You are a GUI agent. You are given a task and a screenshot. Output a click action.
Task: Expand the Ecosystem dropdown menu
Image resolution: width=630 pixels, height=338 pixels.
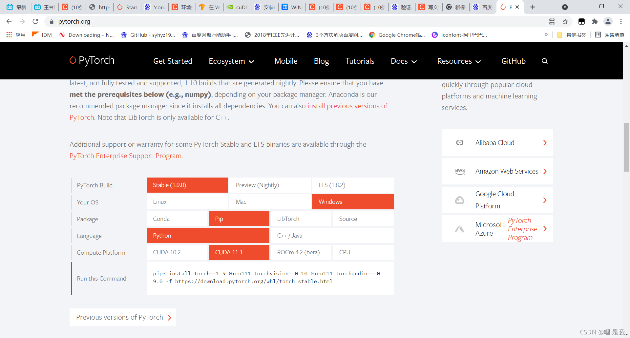point(231,61)
